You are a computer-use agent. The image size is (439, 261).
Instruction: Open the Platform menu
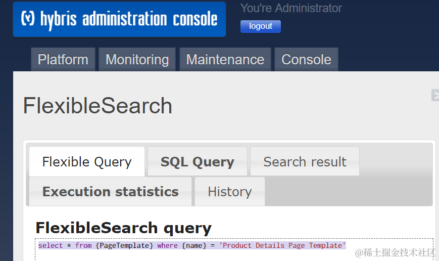[x=63, y=59]
